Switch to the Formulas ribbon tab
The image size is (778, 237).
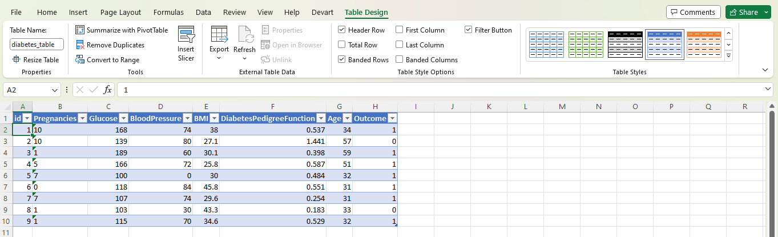click(x=168, y=12)
